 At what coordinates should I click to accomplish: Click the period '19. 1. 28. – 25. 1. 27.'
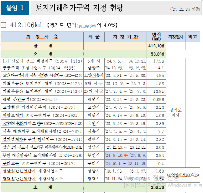pyautogui.click(x=126, y=171)
